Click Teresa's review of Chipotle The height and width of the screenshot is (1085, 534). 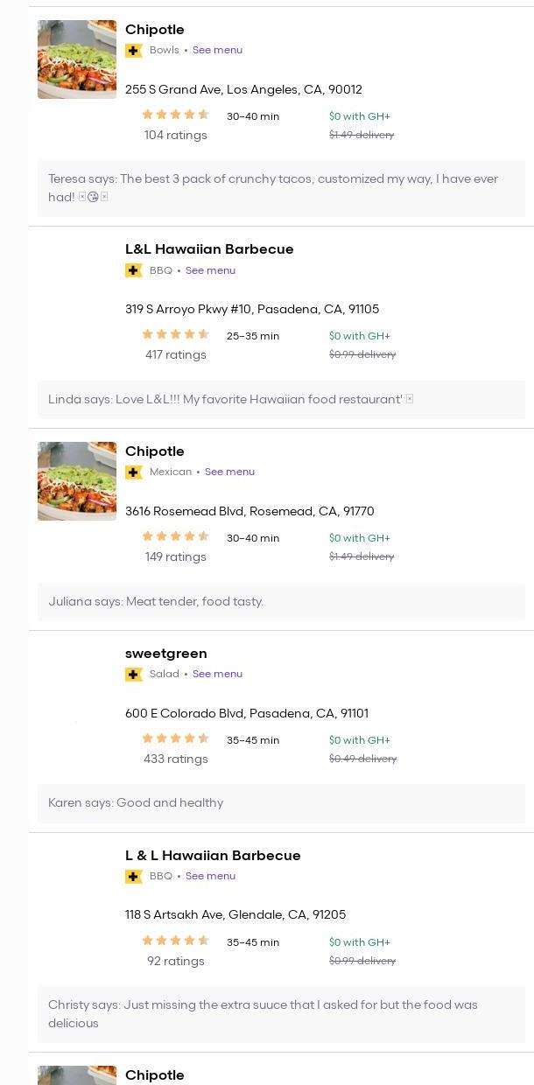coord(273,188)
